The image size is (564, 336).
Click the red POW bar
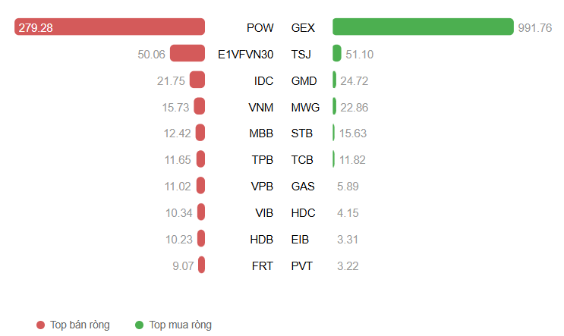110,27
